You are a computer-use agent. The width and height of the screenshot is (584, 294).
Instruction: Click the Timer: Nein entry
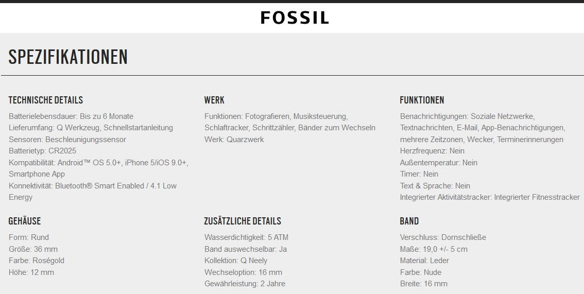[419, 174]
